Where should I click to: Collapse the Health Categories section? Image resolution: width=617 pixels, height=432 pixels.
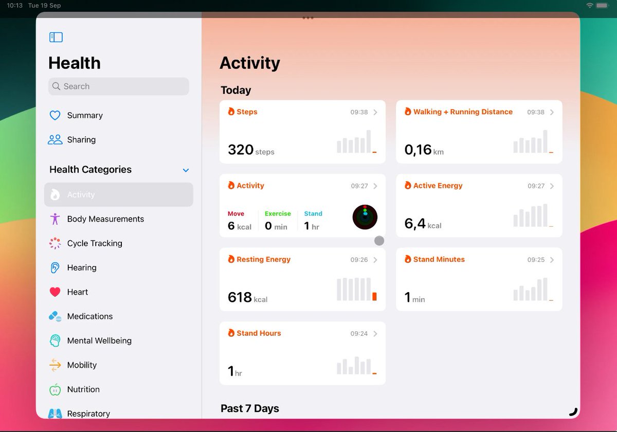186,170
